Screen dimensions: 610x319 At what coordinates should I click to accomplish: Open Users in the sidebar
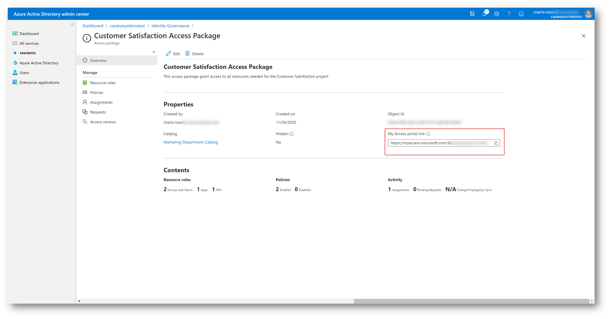24,73
